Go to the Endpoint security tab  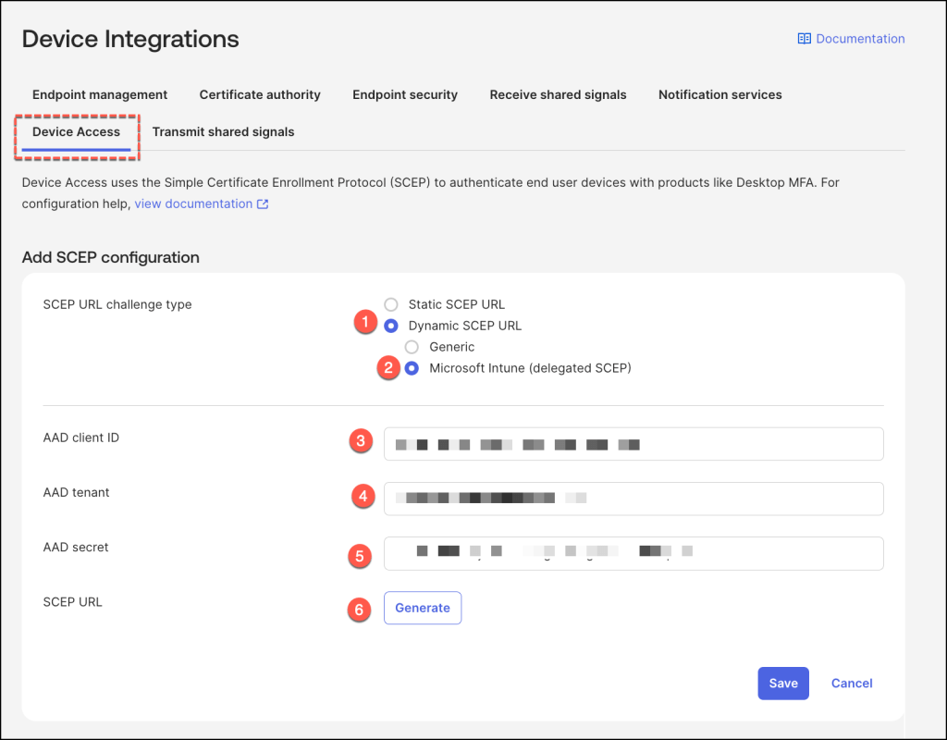click(x=405, y=94)
